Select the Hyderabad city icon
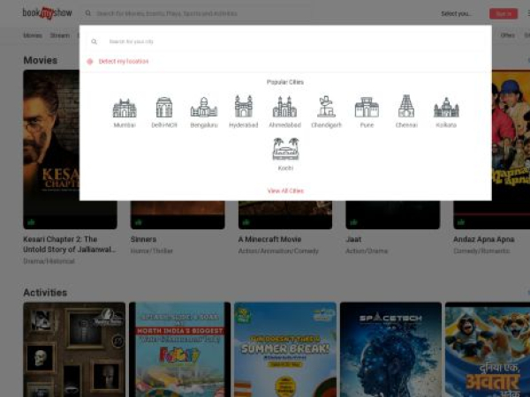 coord(244,107)
